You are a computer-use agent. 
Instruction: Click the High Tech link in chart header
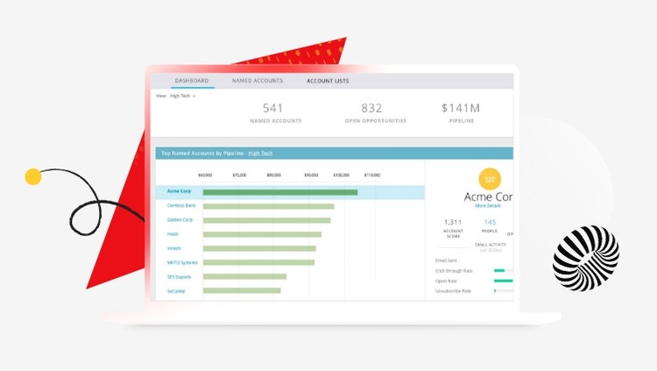(260, 153)
